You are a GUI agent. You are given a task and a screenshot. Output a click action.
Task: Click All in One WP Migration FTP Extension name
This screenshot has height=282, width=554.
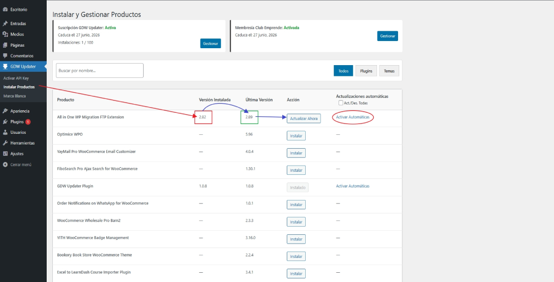pos(90,117)
